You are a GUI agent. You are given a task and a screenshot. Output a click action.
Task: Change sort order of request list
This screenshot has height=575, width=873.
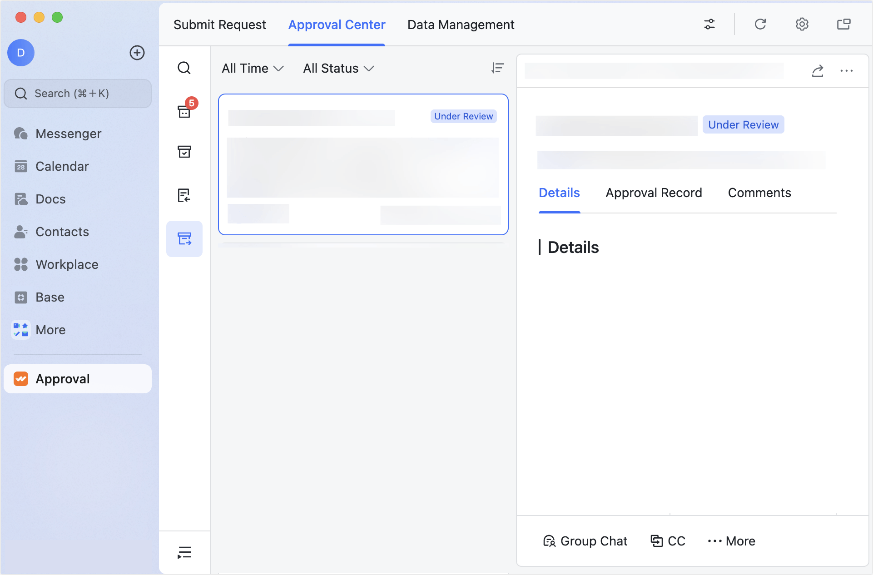tap(498, 68)
